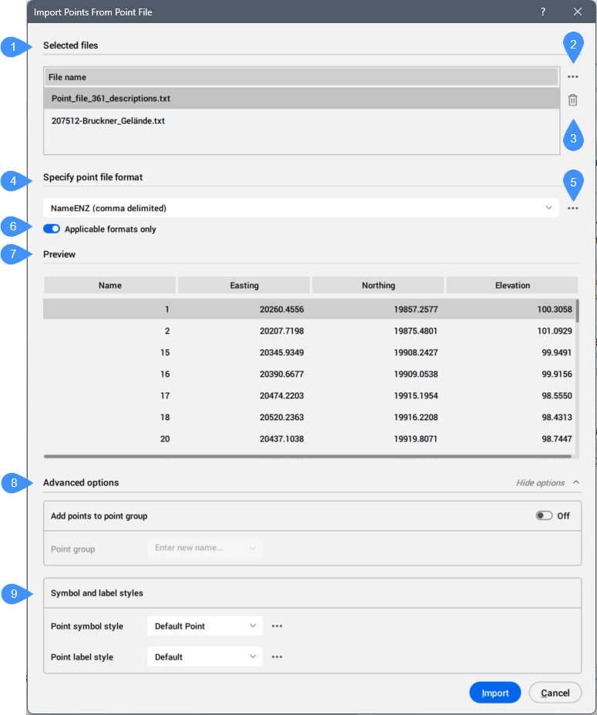The height and width of the screenshot is (715, 597).
Task: Click the help question mark icon
Action: [x=542, y=12]
